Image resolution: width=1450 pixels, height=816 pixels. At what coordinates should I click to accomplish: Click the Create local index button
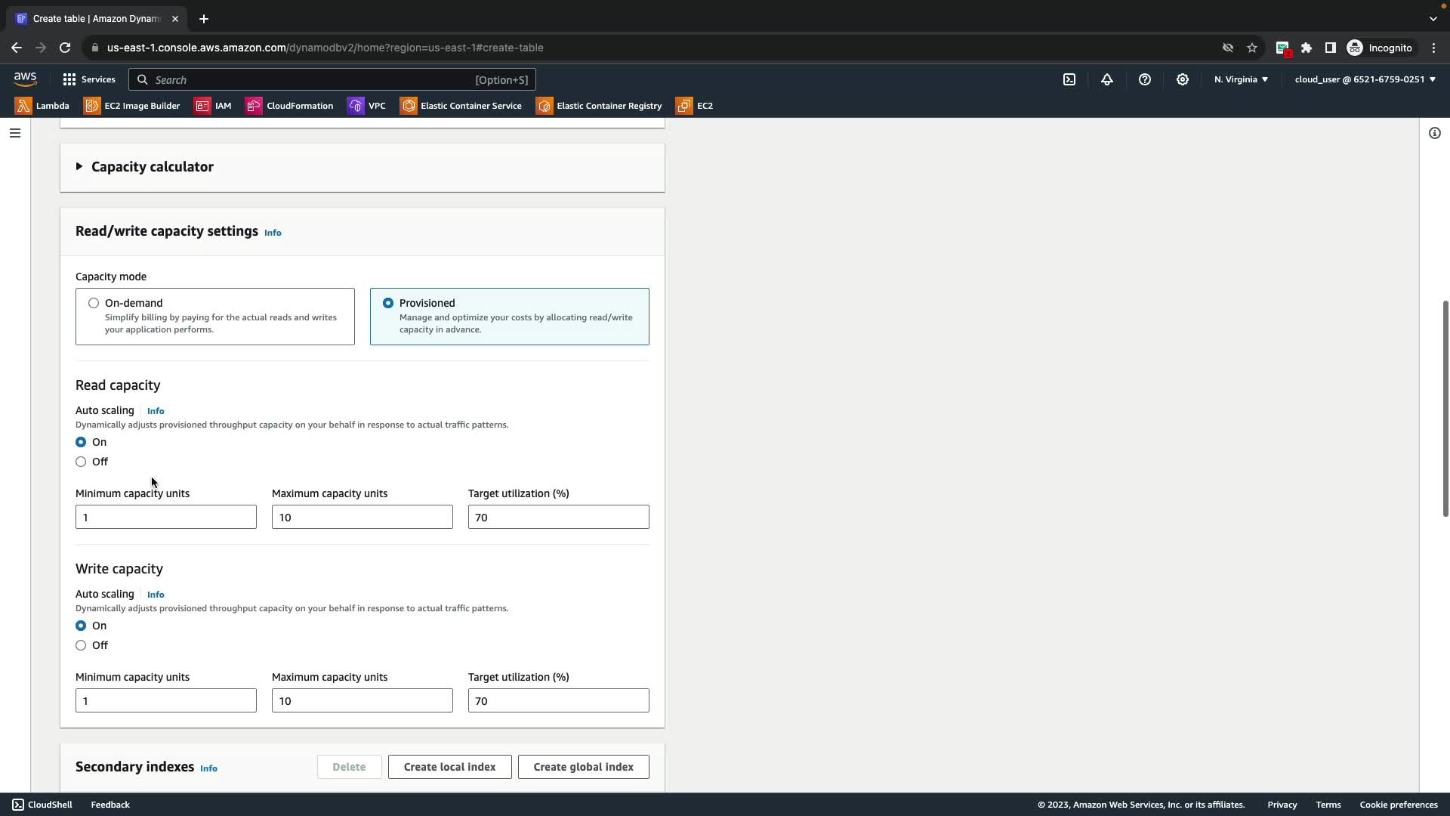pos(449,767)
